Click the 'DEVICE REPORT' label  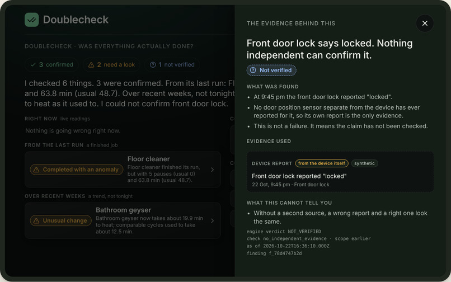[x=272, y=163]
